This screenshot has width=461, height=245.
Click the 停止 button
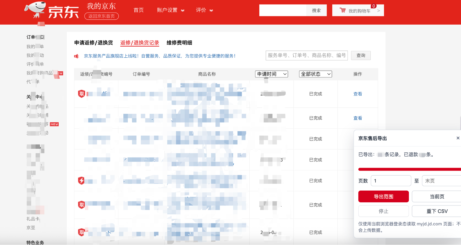click(383, 211)
